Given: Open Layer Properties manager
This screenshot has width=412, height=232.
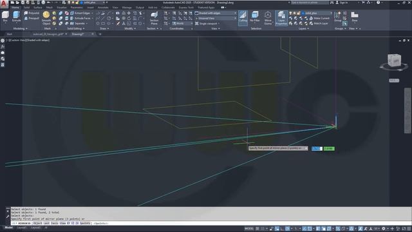Looking at the screenshot, I should (281, 18).
